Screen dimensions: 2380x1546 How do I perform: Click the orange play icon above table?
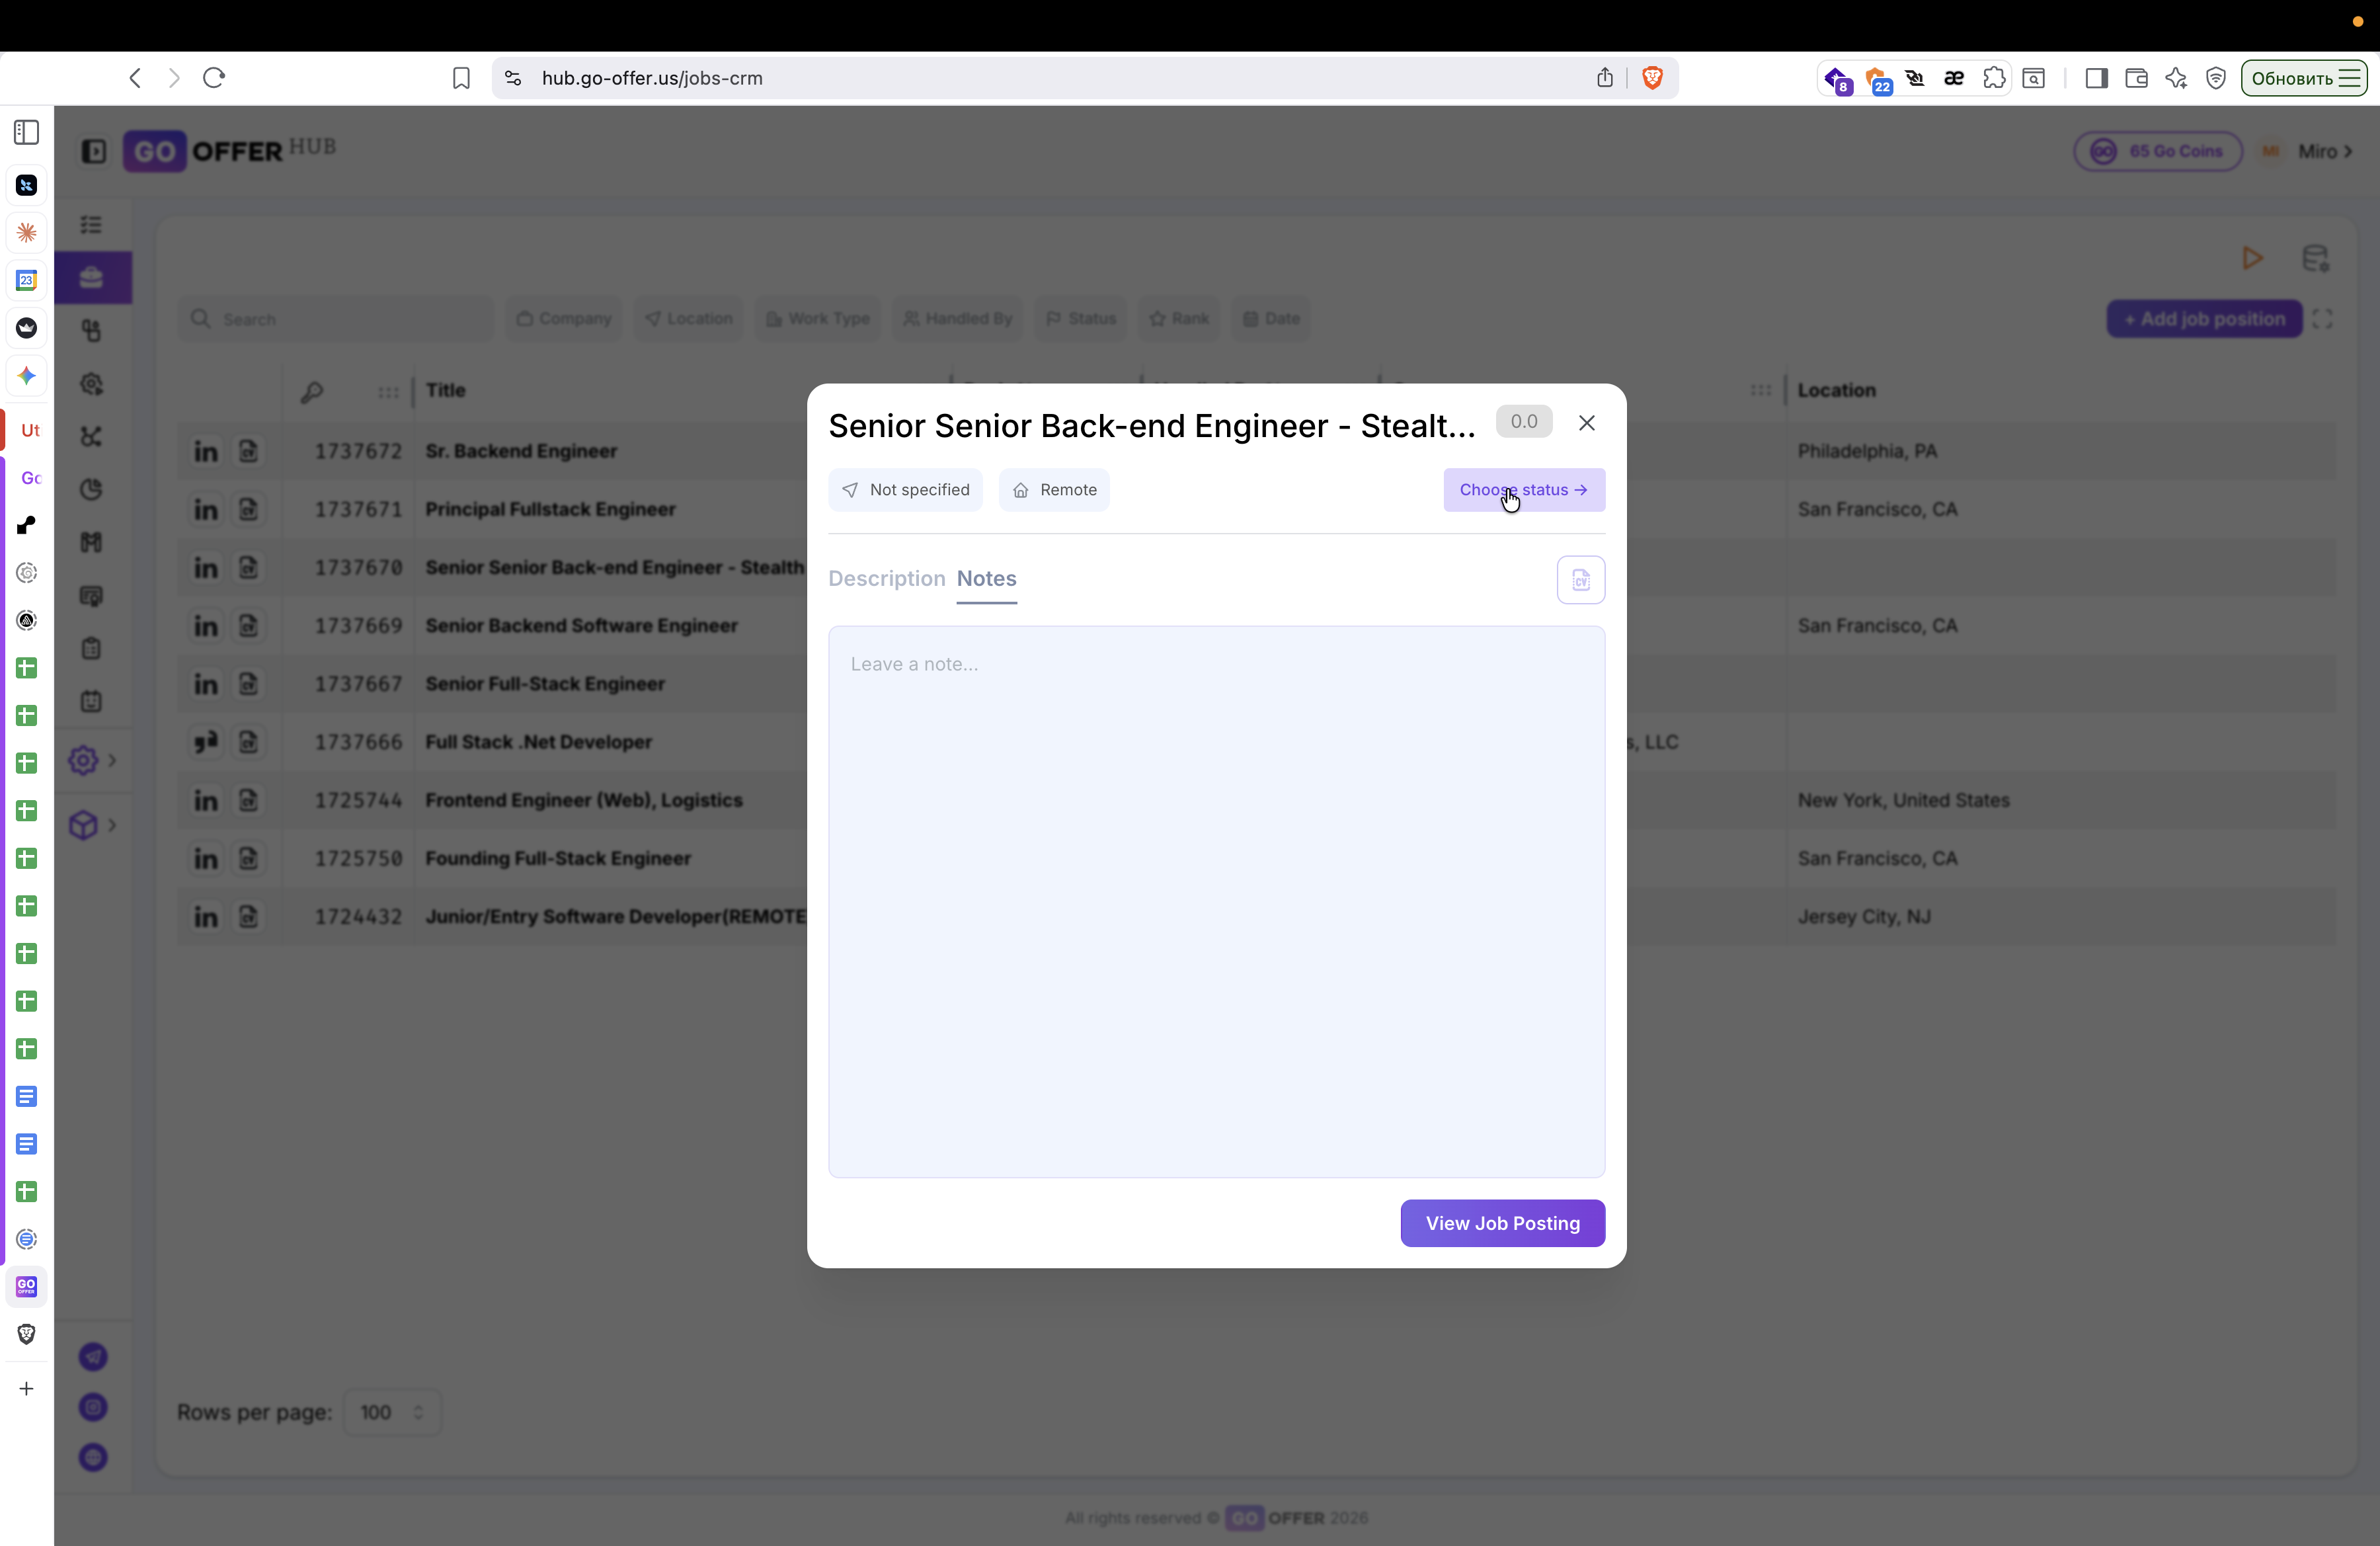(x=2252, y=258)
